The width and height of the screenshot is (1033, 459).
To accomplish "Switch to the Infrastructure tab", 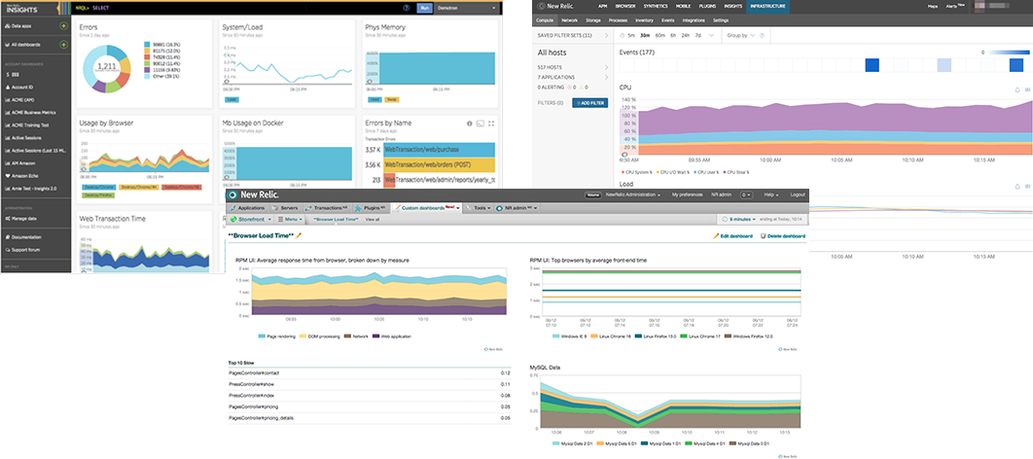I will click(x=767, y=7).
